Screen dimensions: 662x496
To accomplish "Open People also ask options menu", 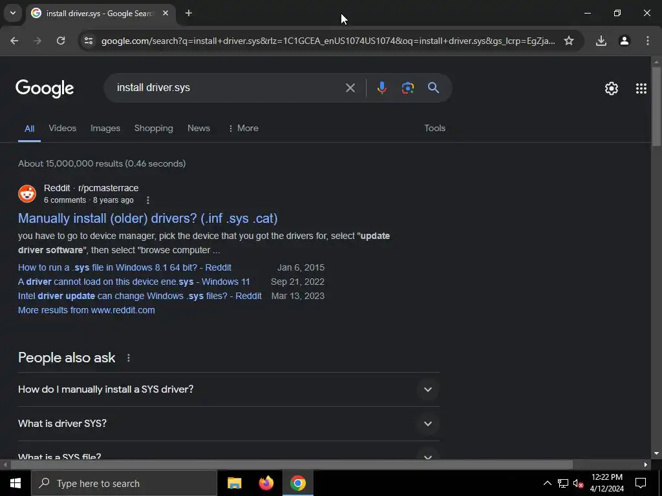I will point(129,358).
